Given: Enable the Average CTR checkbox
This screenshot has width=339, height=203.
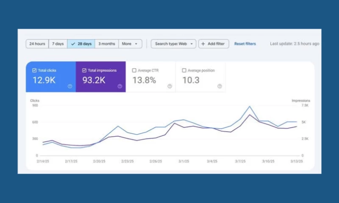Looking at the screenshot, I should tap(134, 70).
